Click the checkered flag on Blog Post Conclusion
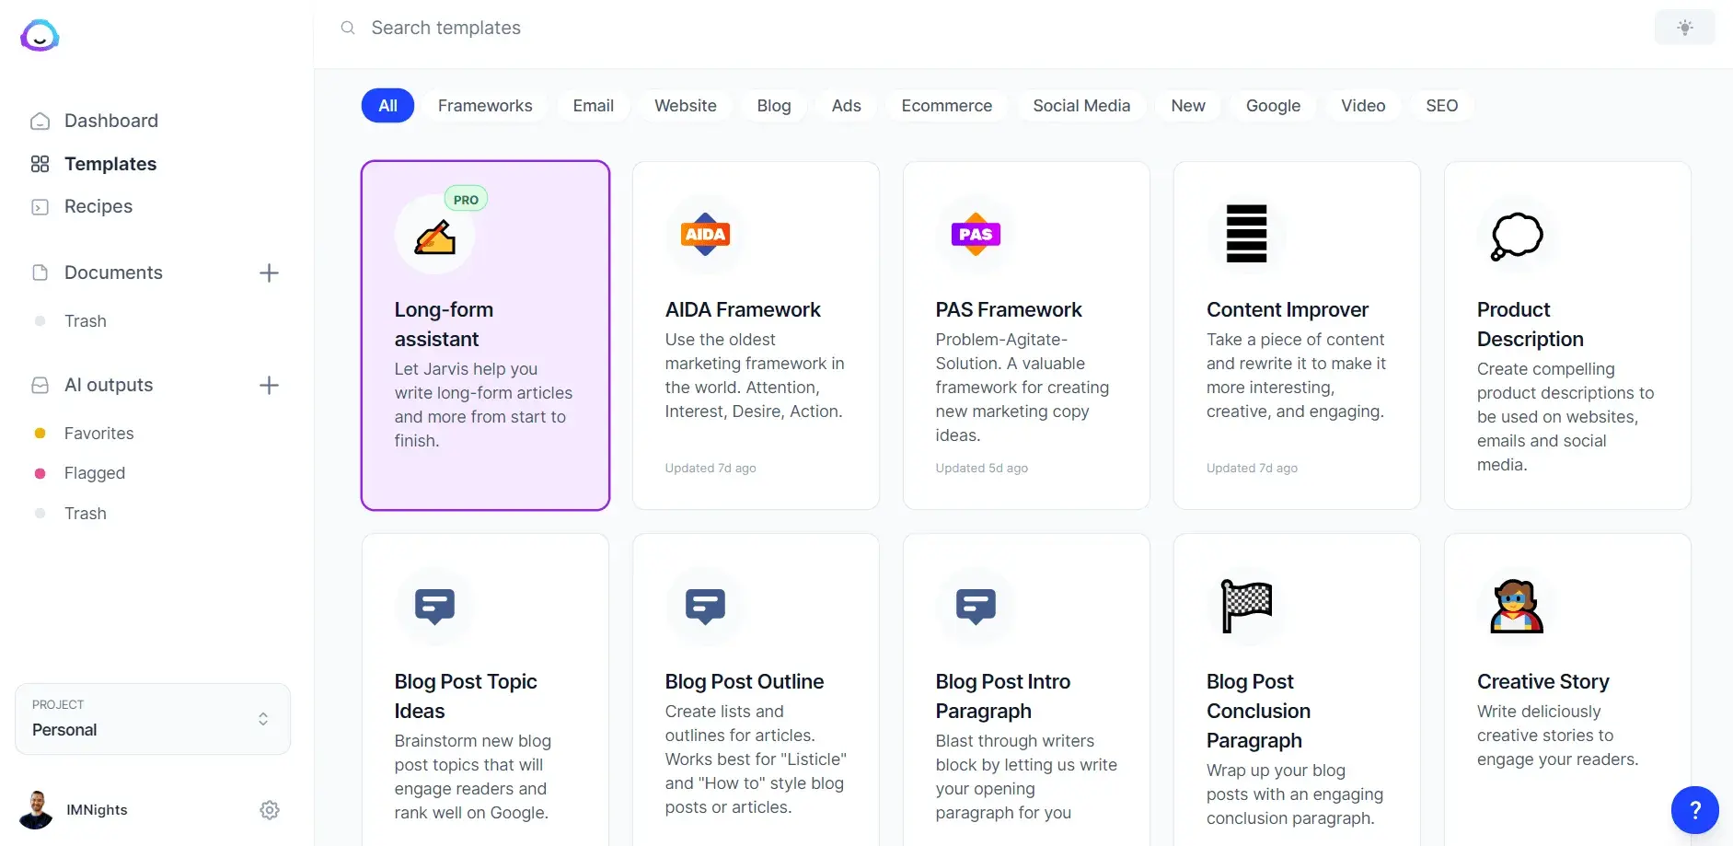The height and width of the screenshot is (846, 1733). [1246, 606]
